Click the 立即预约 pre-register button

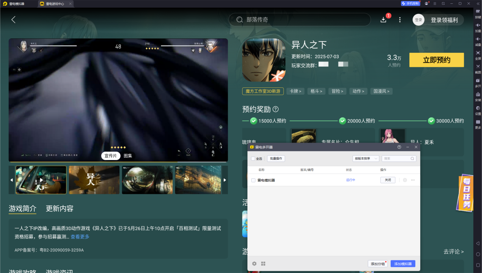pos(437,60)
